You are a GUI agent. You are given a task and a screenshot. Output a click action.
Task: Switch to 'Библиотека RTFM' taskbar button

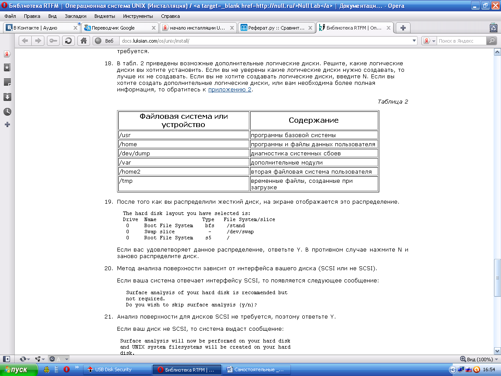[187, 369]
